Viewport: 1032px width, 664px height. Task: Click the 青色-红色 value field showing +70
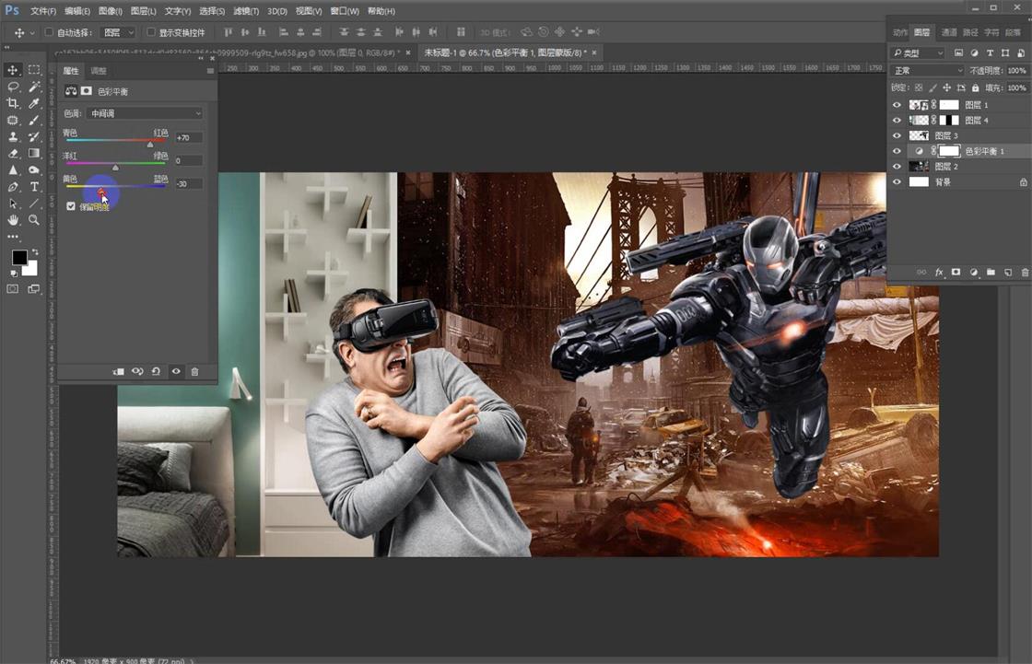[188, 137]
